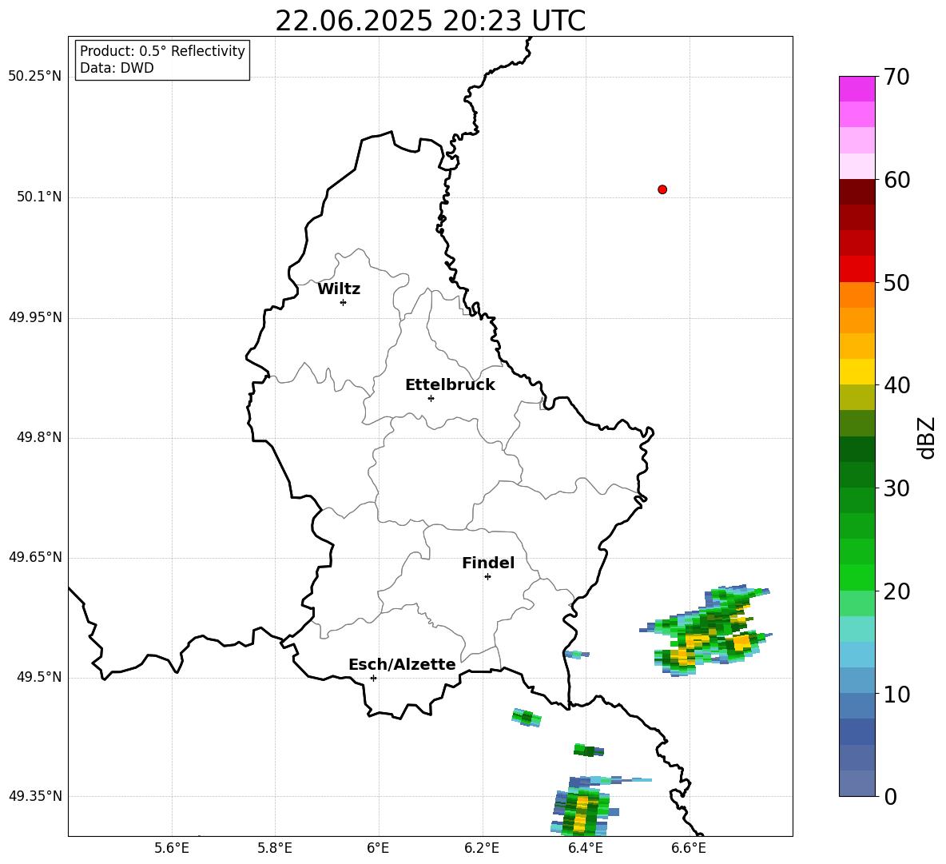Click the latitude label 49.8°N
Screen dimensions: 946x864
[x=38, y=437]
